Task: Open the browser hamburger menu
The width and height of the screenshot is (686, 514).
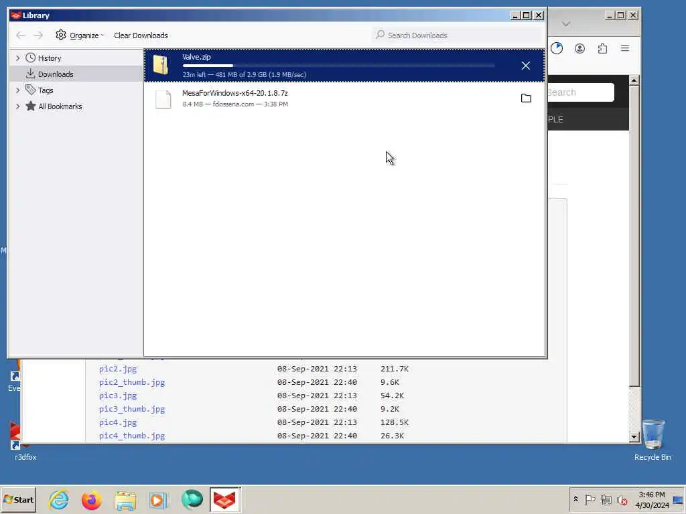Action: [x=625, y=48]
